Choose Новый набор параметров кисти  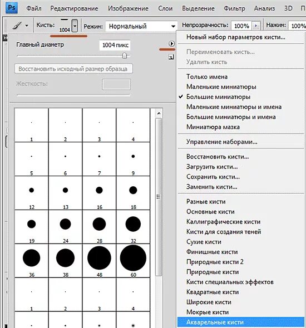pos(236,37)
